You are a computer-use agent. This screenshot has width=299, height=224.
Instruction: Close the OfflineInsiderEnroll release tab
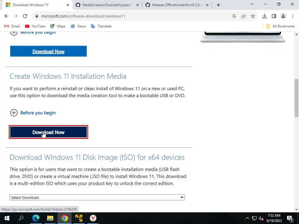point(207,5)
